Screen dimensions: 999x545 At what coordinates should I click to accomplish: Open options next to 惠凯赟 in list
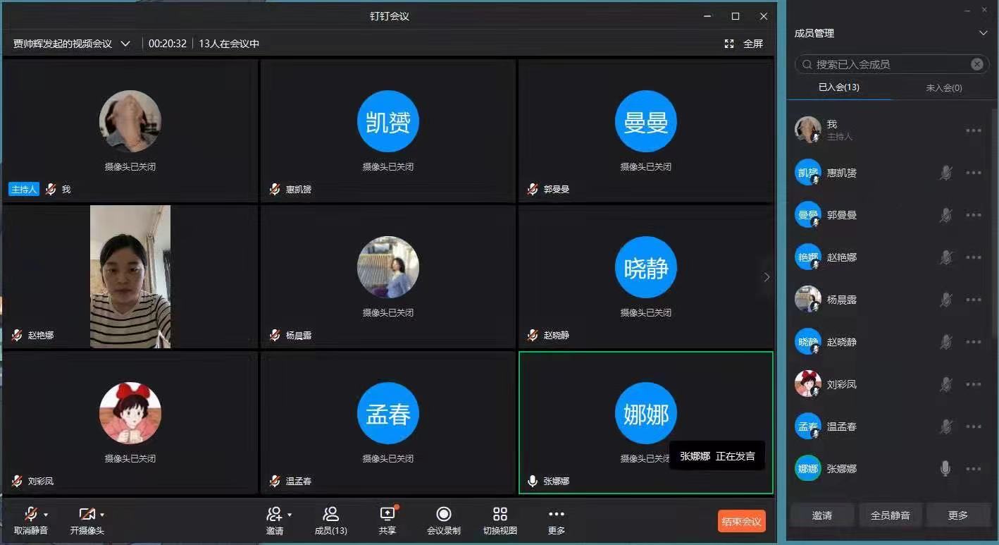pyautogui.click(x=974, y=173)
